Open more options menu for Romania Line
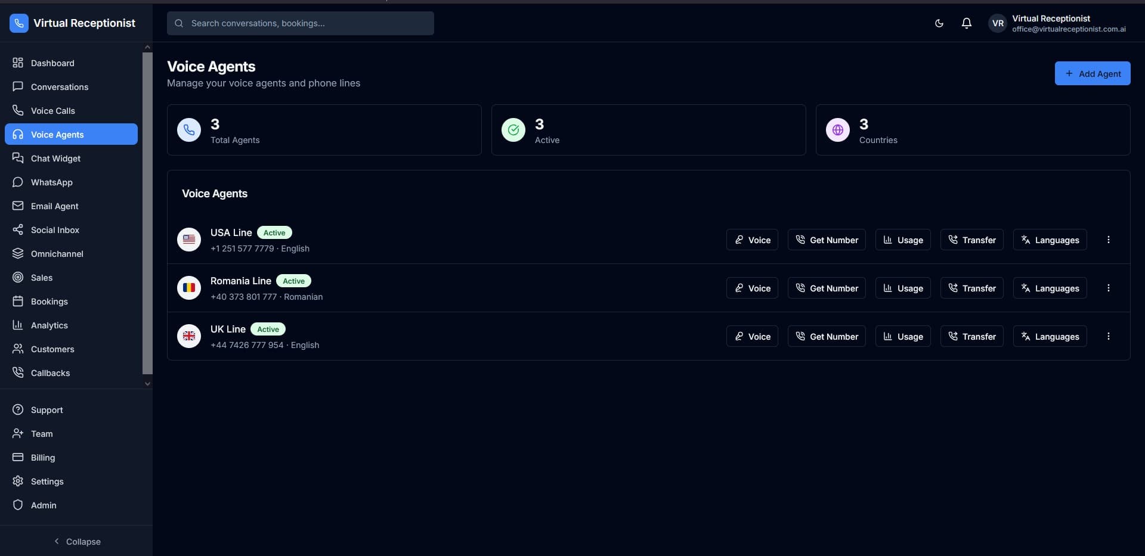The height and width of the screenshot is (556, 1145). point(1108,288)
